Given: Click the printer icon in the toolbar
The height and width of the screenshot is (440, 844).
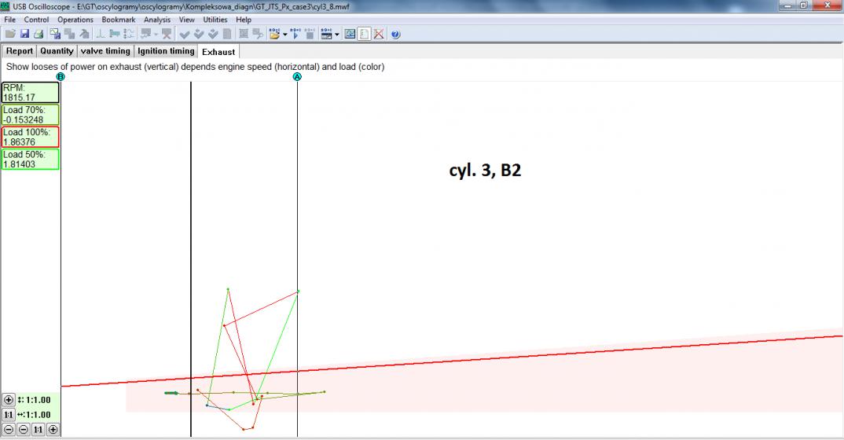Looking at the screenshot, I should [37, 34].
